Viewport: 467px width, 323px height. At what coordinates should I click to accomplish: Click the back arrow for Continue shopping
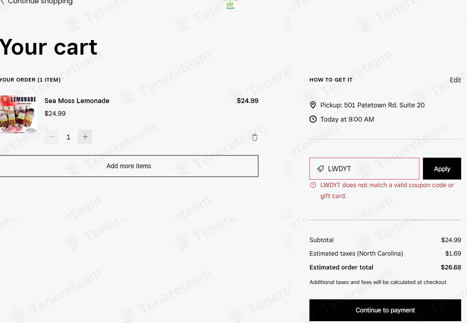pyautogui.click(x=2, y=2)
